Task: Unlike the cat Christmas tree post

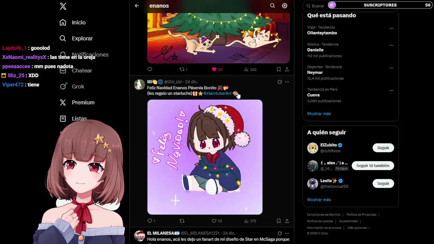Action: coord(217,69)
